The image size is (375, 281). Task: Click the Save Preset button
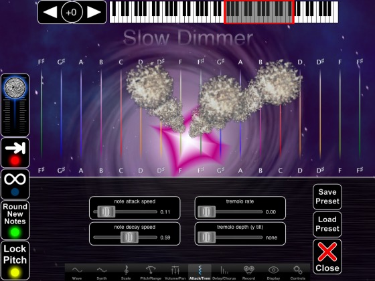[x=327, y=197]
